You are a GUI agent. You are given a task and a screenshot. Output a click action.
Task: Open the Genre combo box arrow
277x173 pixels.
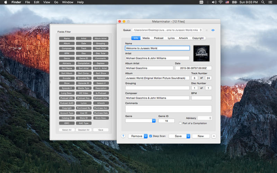coord(154,121)
